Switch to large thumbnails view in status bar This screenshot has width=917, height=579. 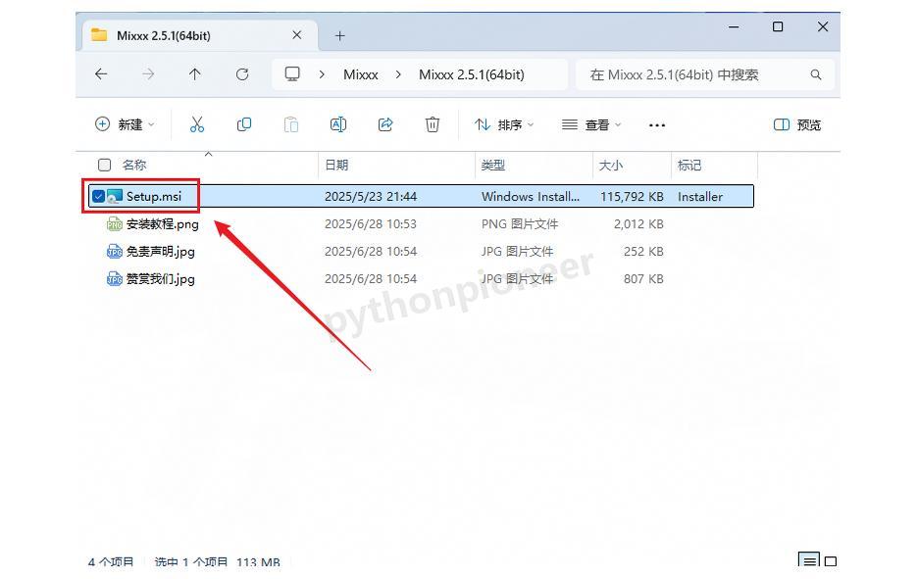831,561
